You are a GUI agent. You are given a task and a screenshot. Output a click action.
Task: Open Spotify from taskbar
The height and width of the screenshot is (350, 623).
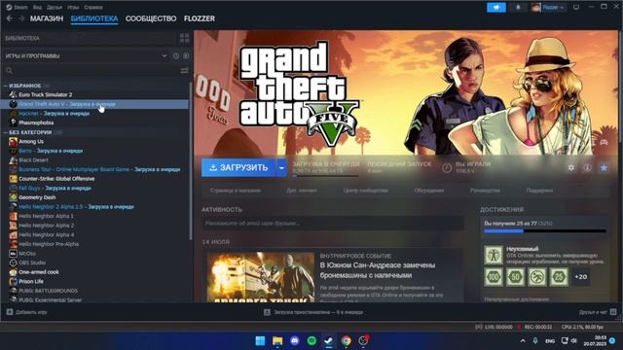click(x=311, y=341)
